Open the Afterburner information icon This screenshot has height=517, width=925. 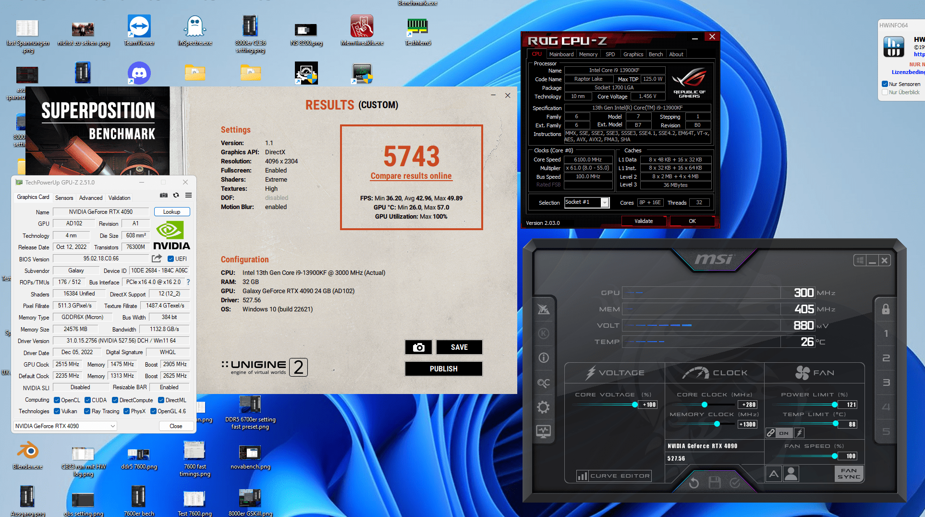point(544,357)
